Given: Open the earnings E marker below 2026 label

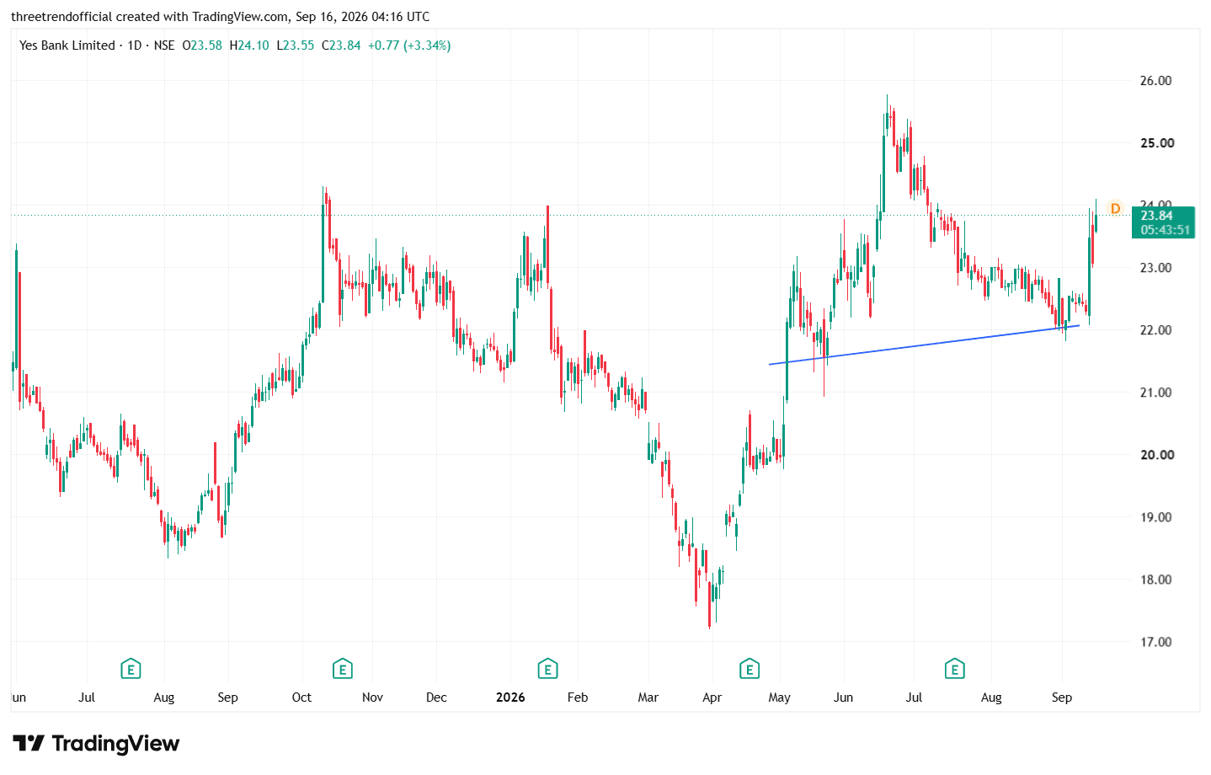Looking at the screenshot, I should [x=547, y=670].
